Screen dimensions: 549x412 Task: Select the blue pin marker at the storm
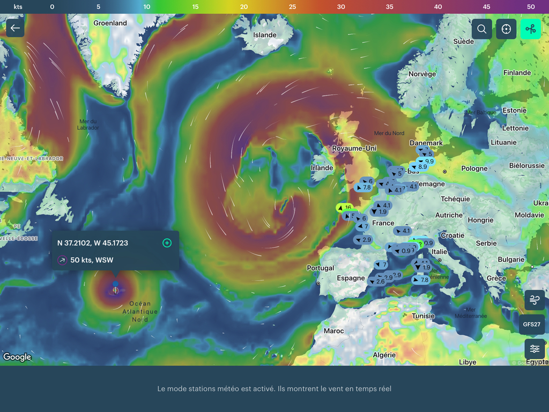click(x=116, y=284)
